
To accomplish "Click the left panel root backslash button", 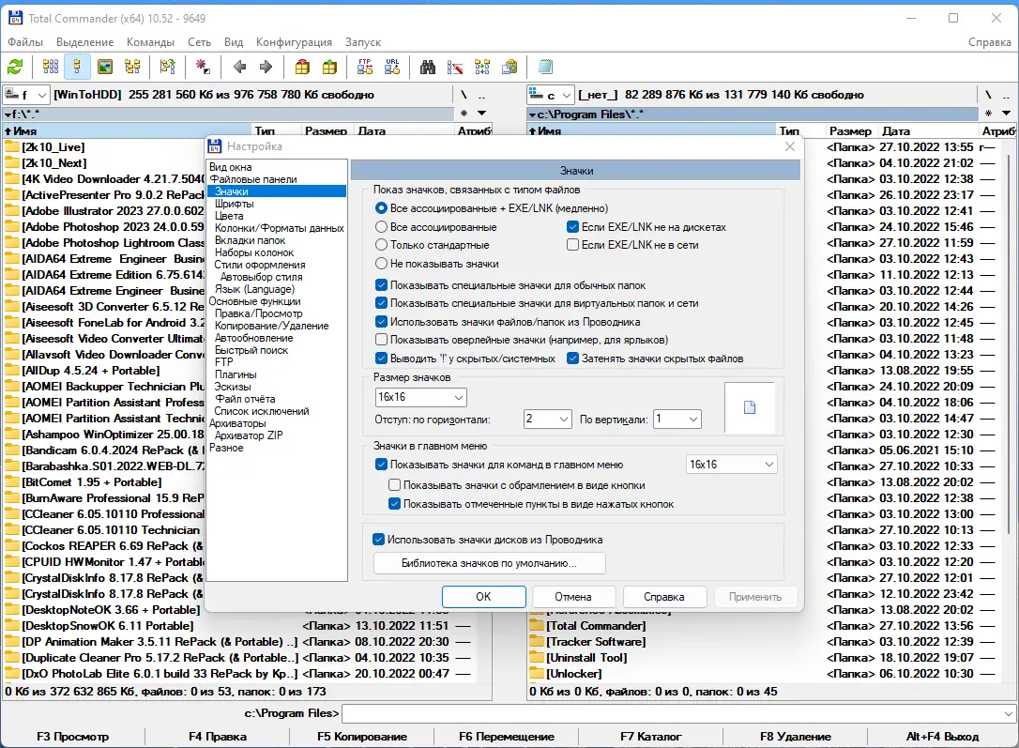I will (464, 95).
